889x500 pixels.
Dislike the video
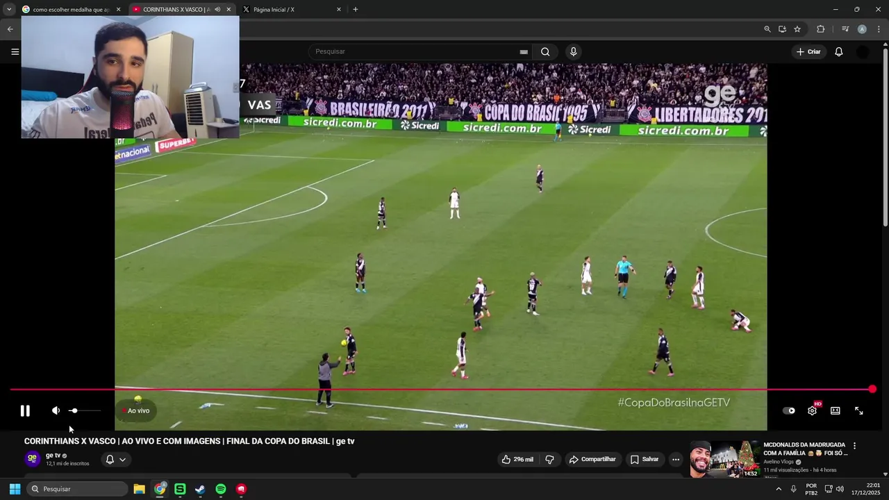549,459
